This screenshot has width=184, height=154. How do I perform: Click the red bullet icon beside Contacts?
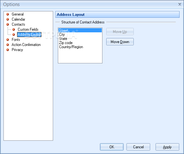(x=8, y=24)
